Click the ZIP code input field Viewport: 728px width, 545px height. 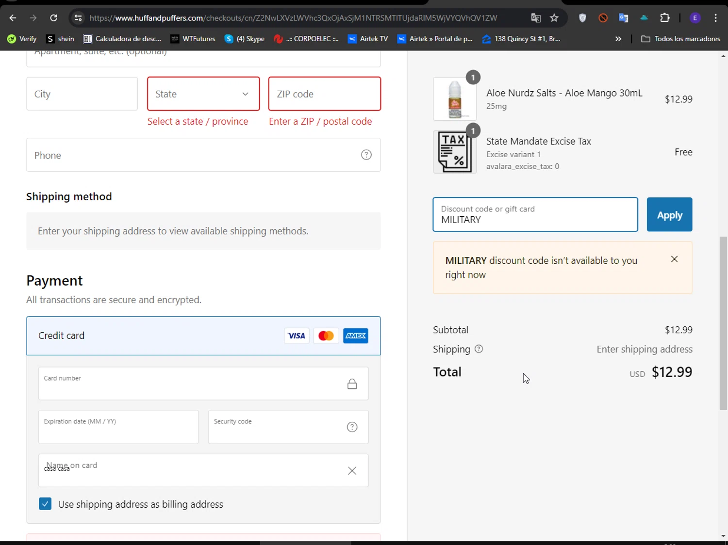click(x=324, y=94)
